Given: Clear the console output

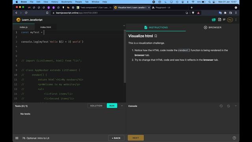Looking at the screenshot, I should (x=228, y=106).
